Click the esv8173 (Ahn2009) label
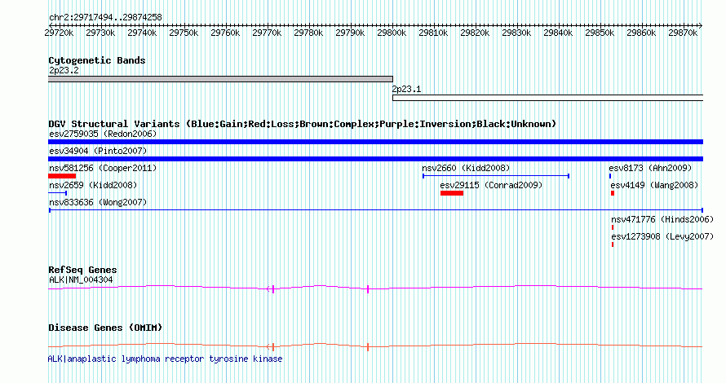The height and width of the screenshot is (383, 726). pos(650,168)
